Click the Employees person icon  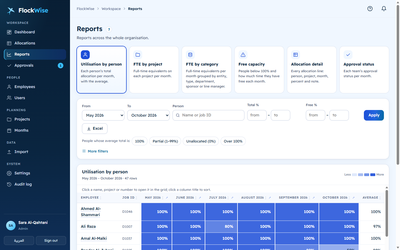pos(9,87)
